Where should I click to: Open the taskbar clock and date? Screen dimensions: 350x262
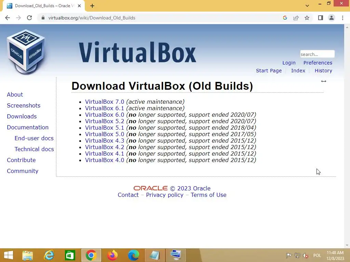coord(335,255)
